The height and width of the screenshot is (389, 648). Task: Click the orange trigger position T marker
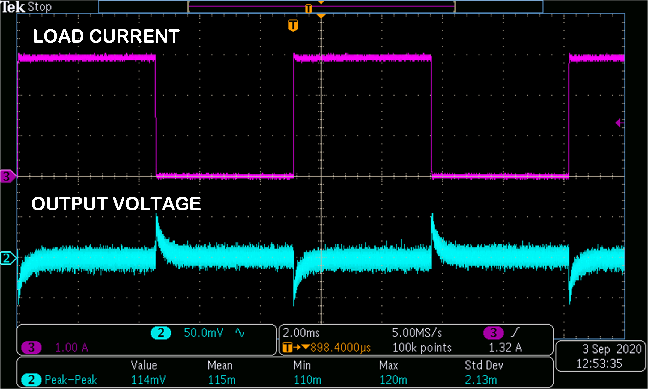(294, 26)
